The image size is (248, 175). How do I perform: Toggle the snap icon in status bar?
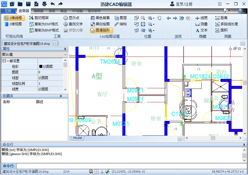[x=91, y=171]
